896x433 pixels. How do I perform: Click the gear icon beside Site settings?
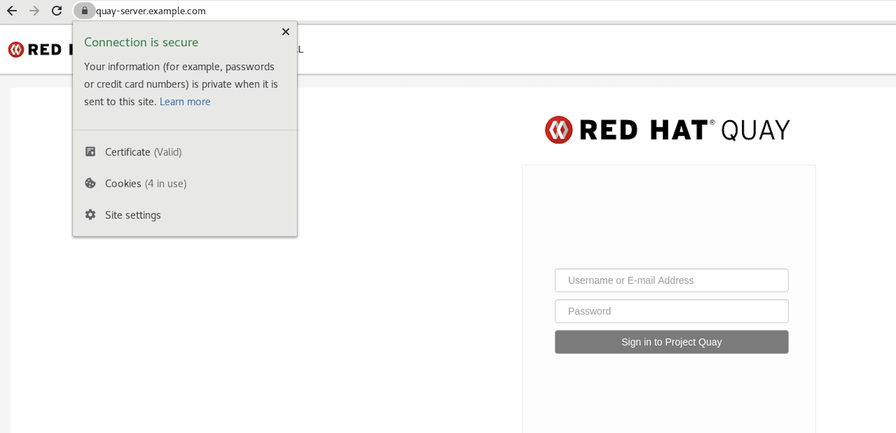[90, 215]
